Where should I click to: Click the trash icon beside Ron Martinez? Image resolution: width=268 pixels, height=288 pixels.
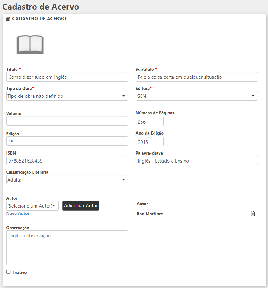click(252, 214)
